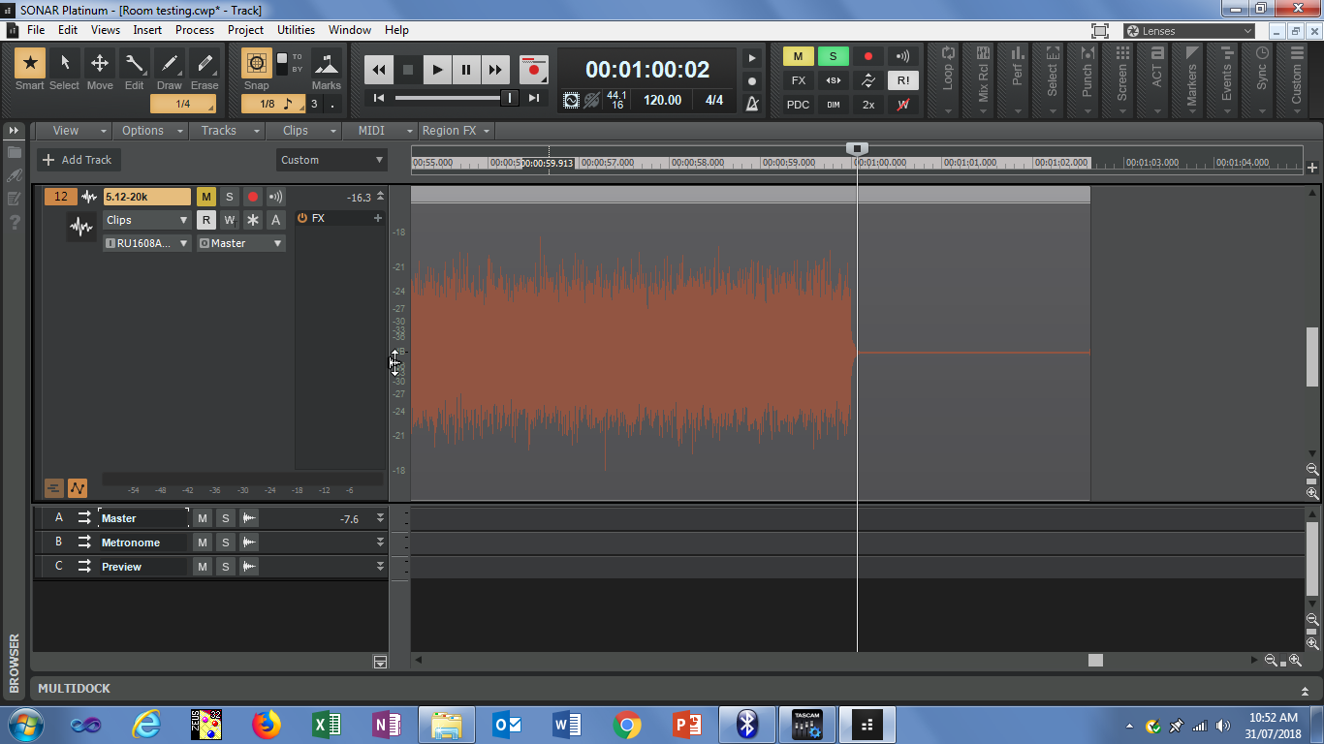Toggle track 12 FX rack power icon
The image size is (1324, 744).
302,218
